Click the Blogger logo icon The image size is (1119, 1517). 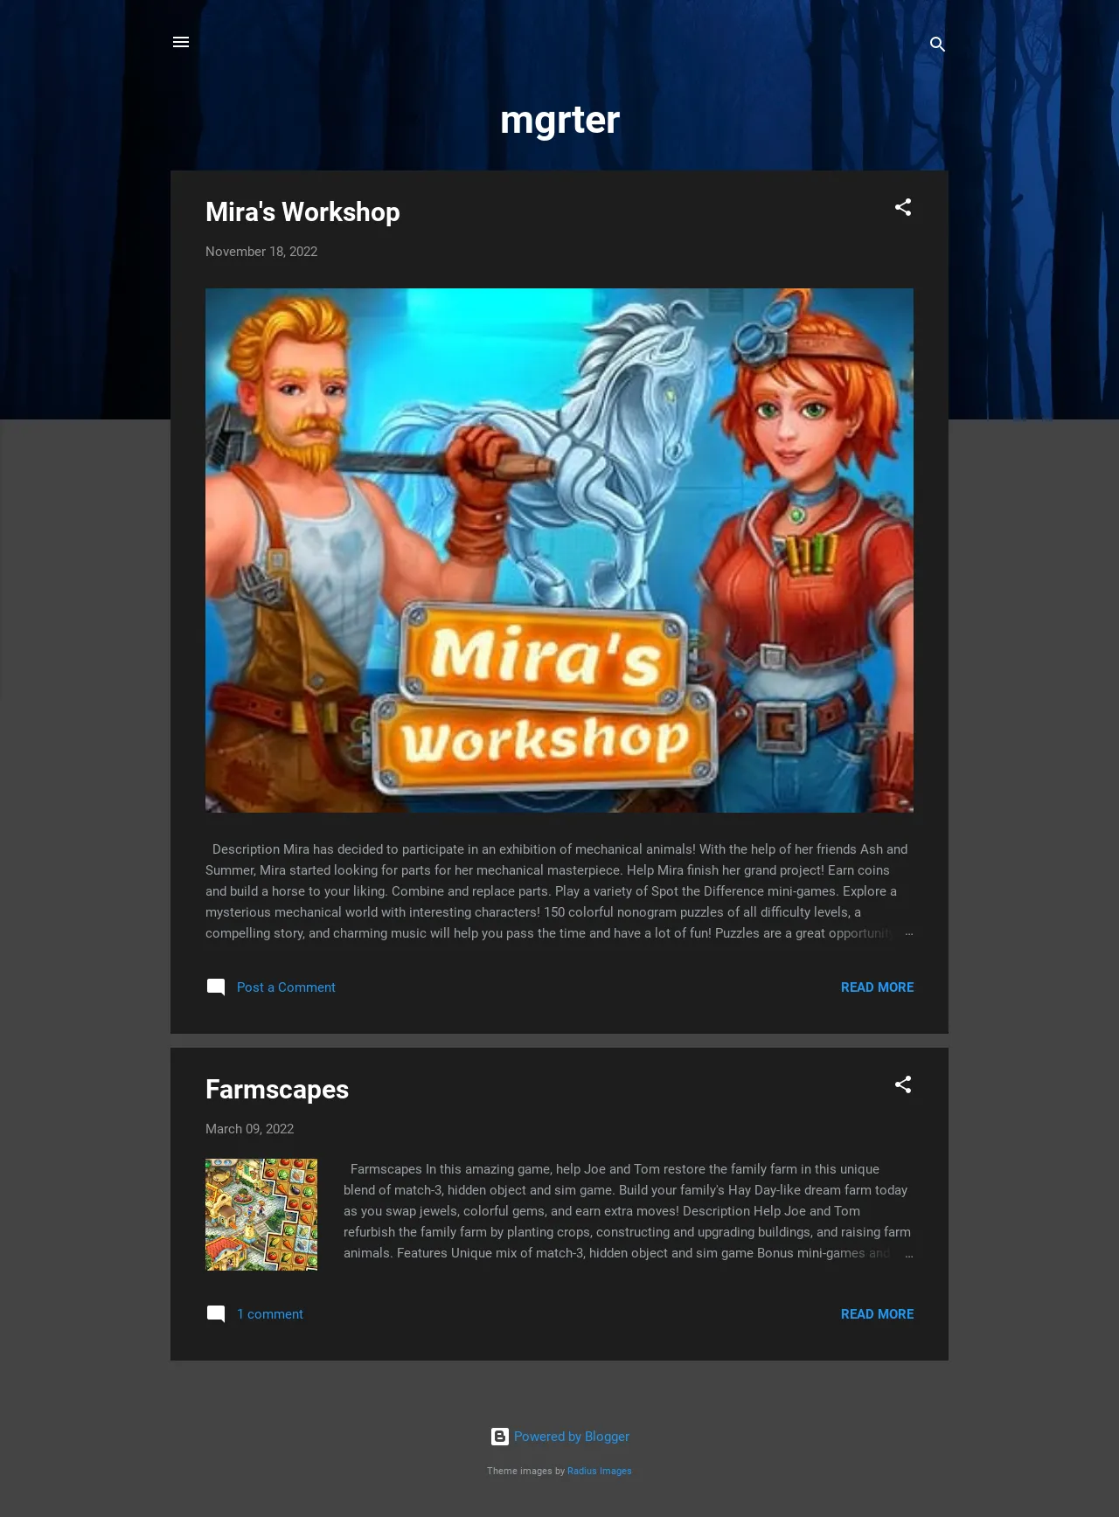coord(500,1437)
